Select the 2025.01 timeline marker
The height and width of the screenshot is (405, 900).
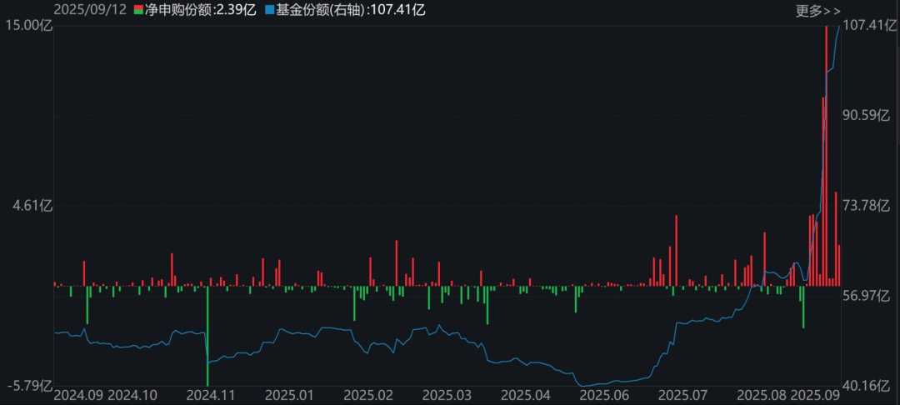coord(289,394)
